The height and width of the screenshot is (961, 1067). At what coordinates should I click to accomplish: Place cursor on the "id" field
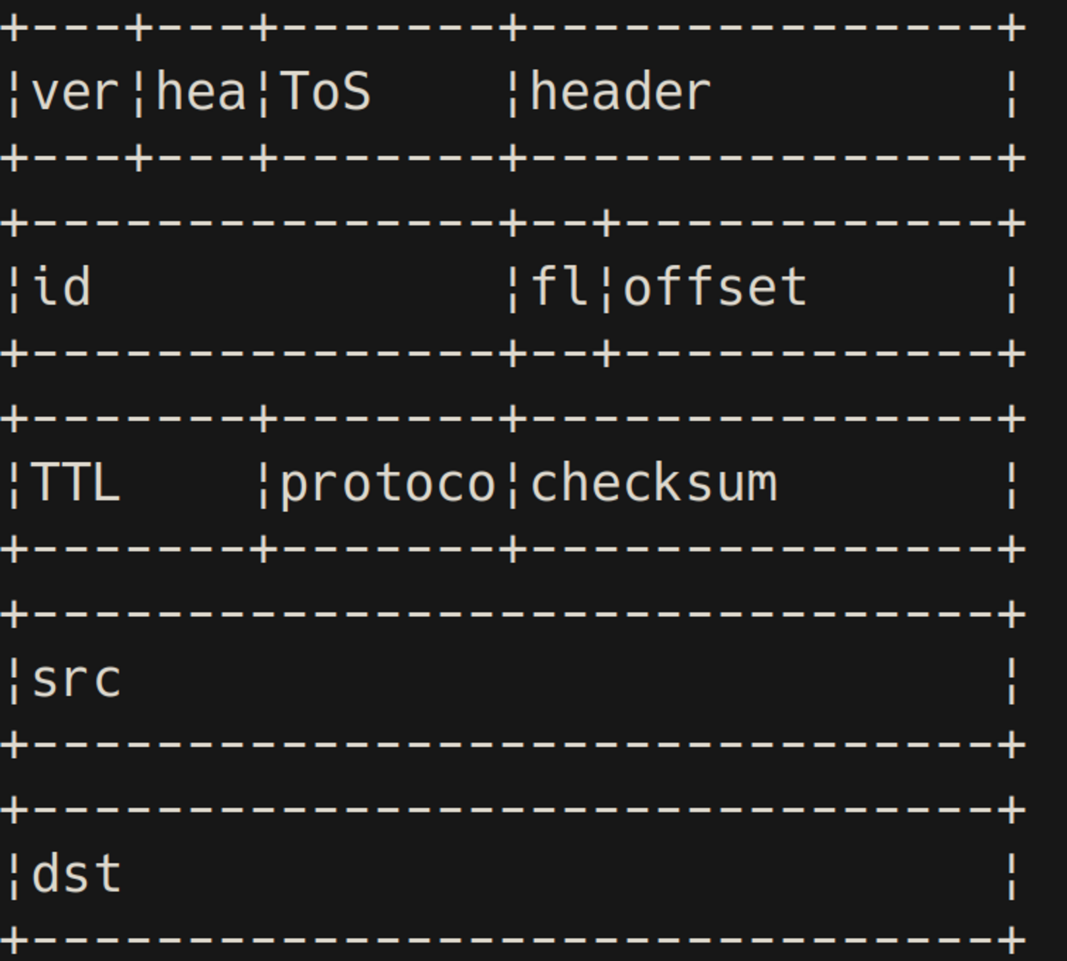(62, 288)
